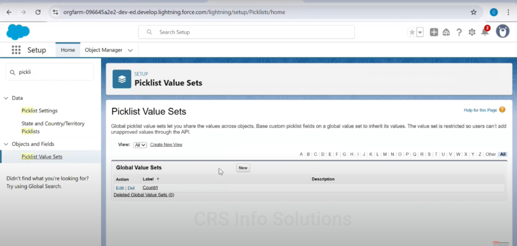
Task: Filter the list by letter S
Action: coord(429,154)
